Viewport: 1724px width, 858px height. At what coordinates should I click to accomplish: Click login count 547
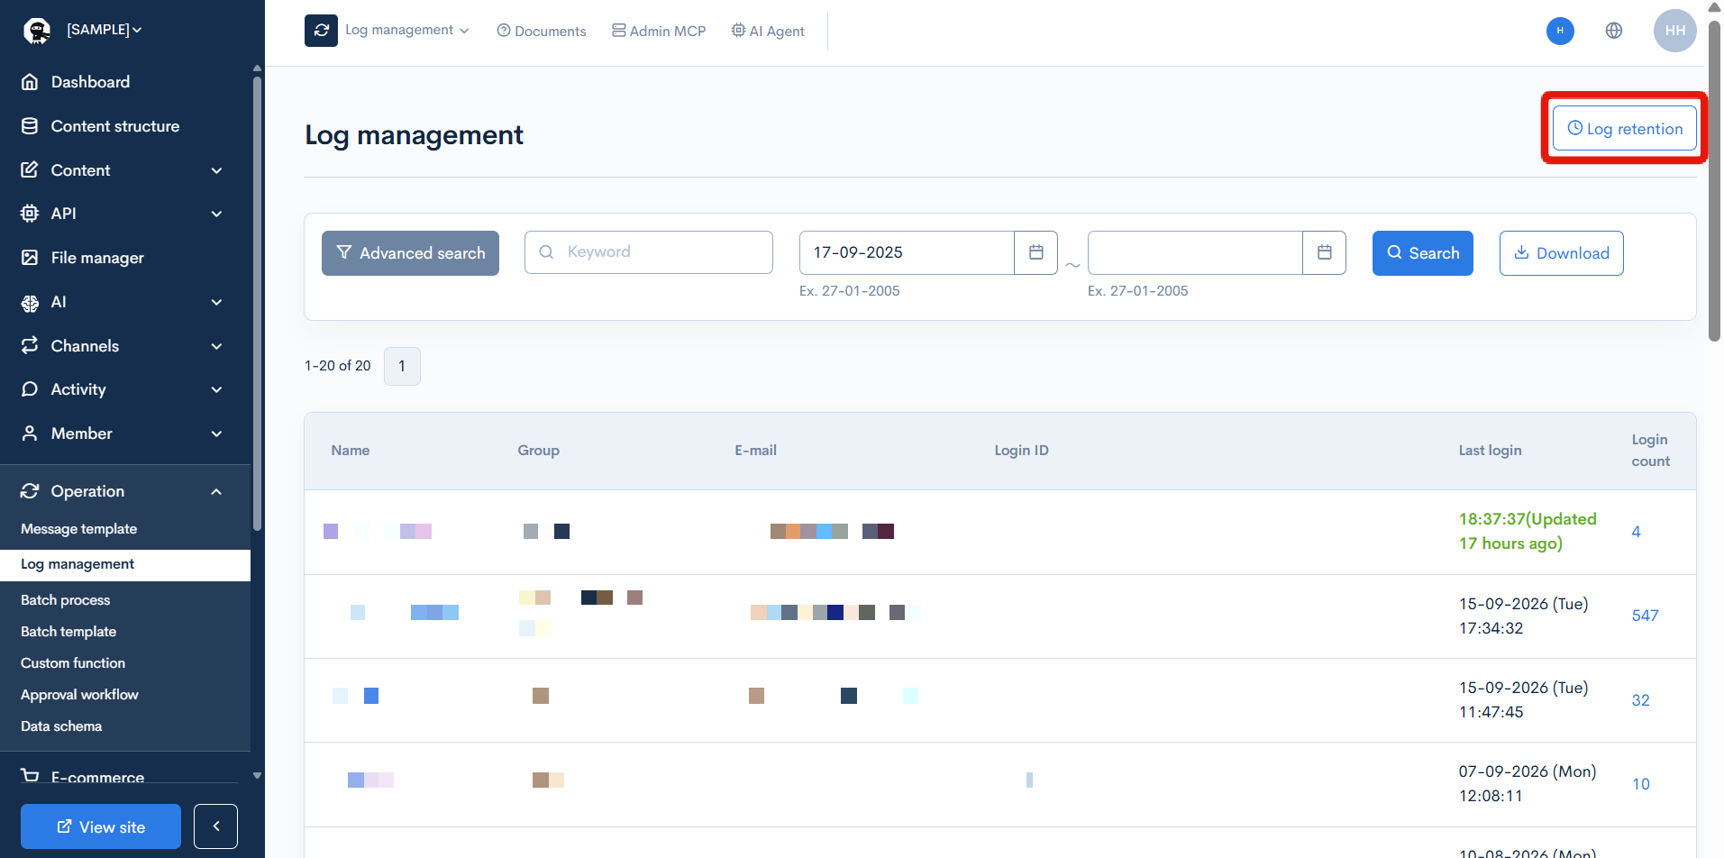pos(1645,616)
